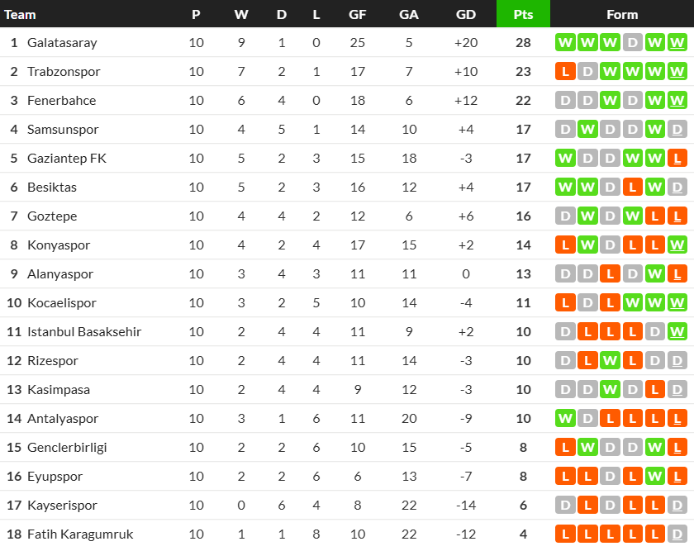Click Trabzonspor's orange L form badge
694x551 pixels.
coord(565,72)
